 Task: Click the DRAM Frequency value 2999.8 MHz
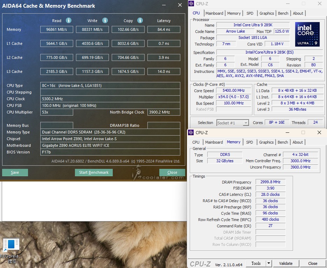point(270,182)
